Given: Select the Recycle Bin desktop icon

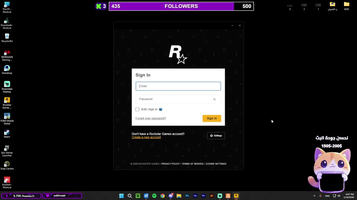Looking at the screenshot, I should point(7,38).
